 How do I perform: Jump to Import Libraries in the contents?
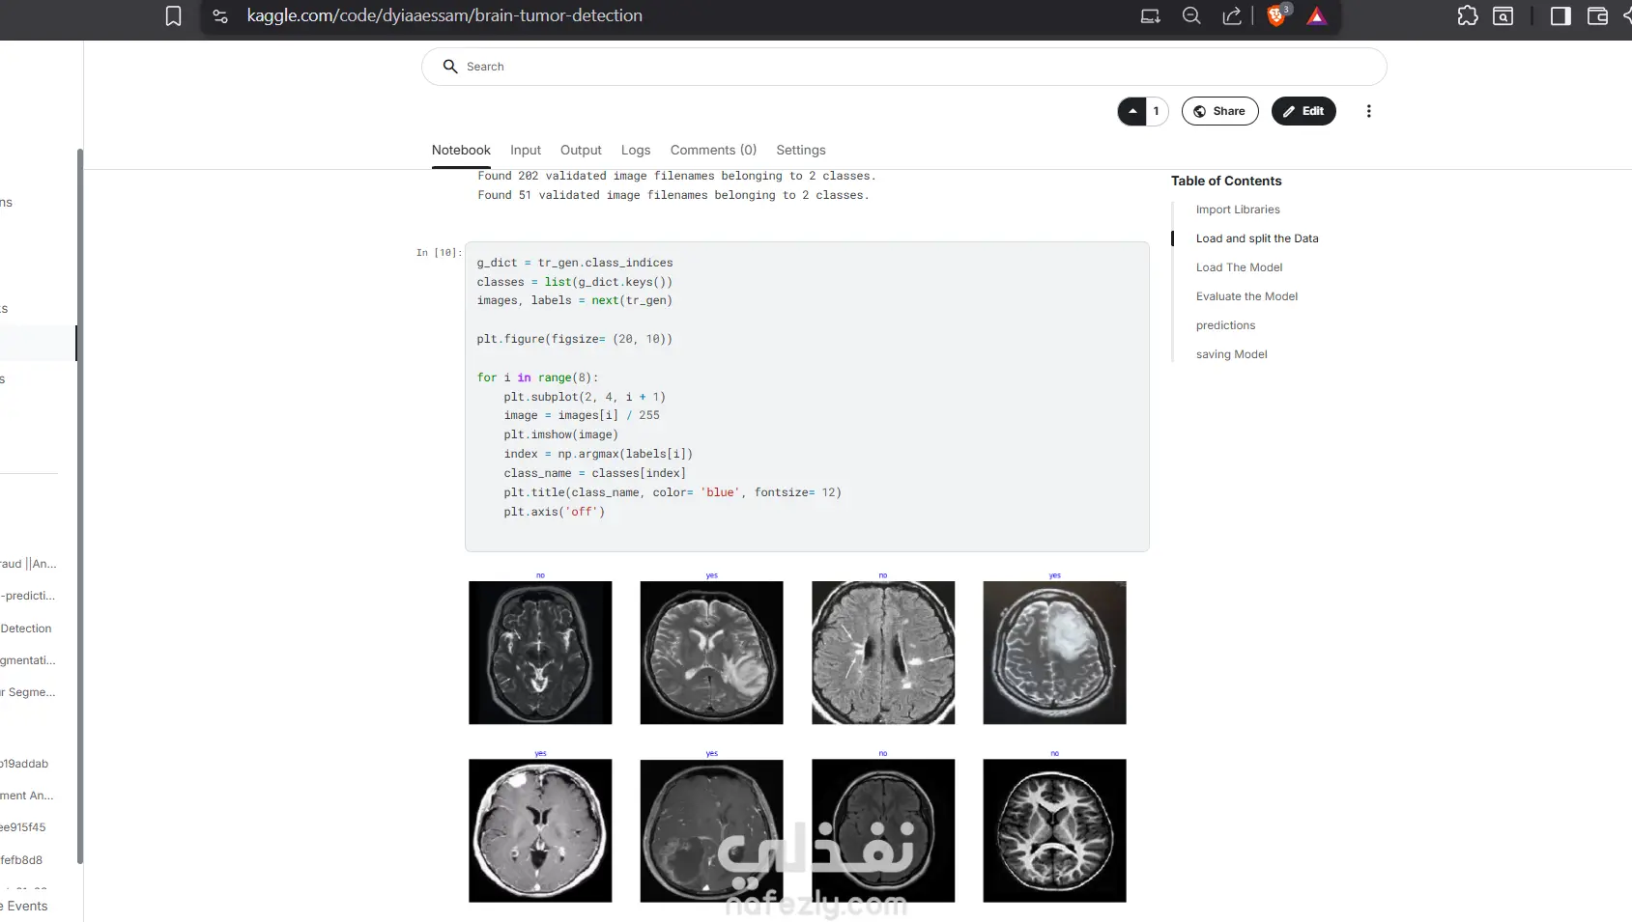(x=1238, y=210)
